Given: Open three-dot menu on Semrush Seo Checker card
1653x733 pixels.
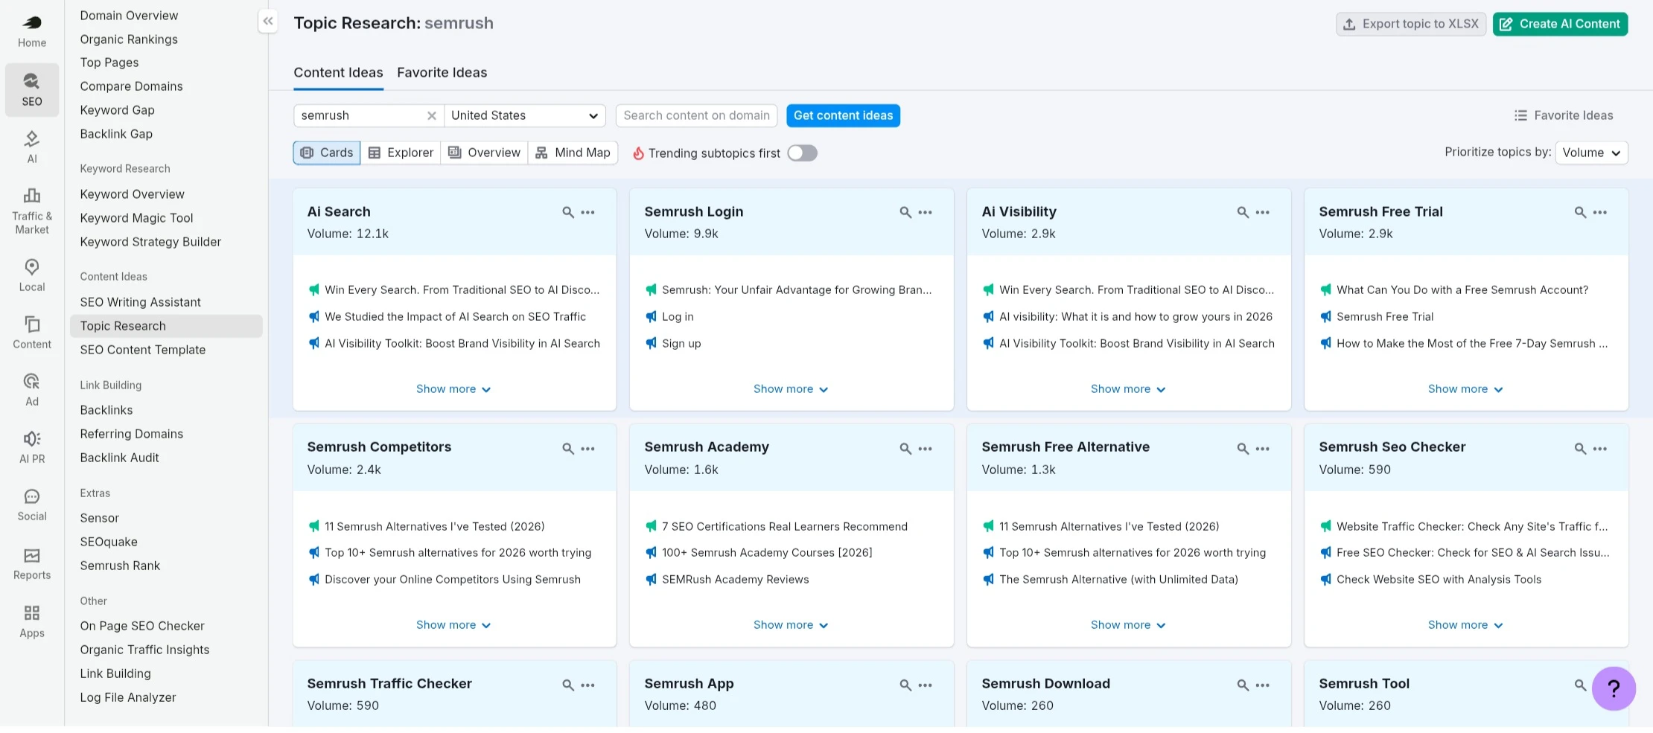Looking at the screenshot, I should tap(1600, 449).
